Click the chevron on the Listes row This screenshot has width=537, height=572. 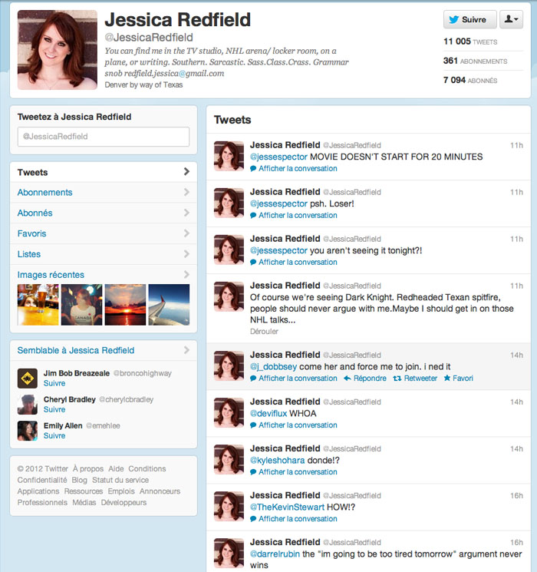186,253
